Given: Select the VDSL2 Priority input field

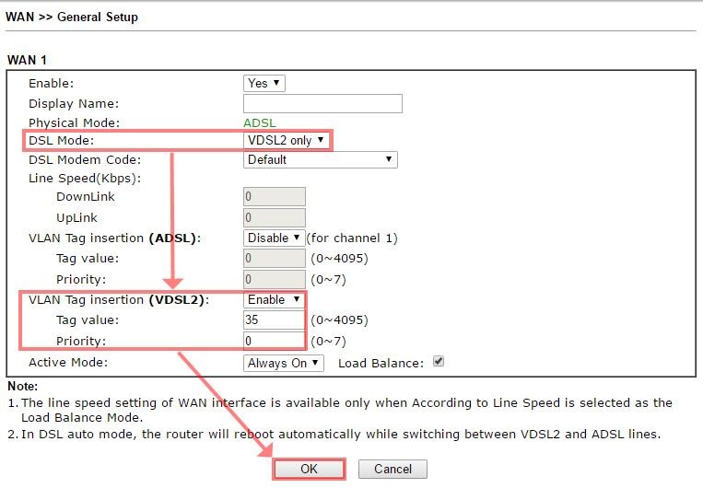Looking at the screenshot, I should [x=274, y=341].
